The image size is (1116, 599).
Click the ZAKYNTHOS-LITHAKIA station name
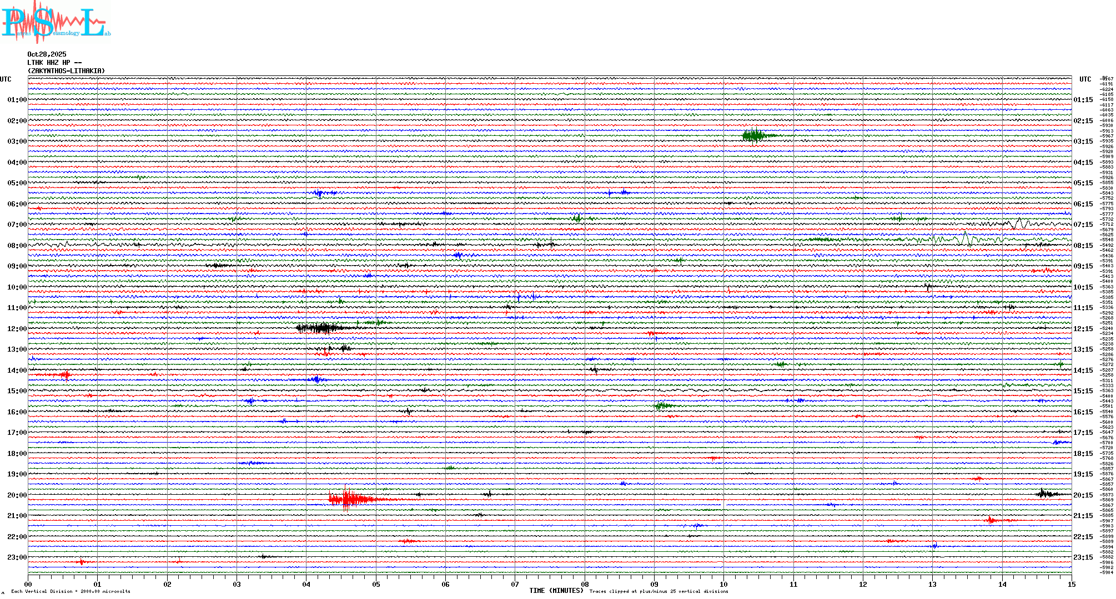point(66,71)
